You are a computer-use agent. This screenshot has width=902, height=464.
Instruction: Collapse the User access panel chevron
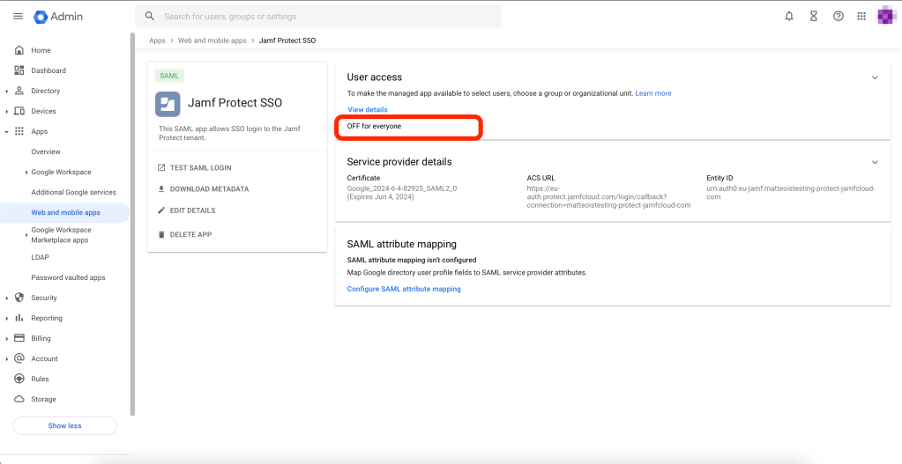(875, 77)
